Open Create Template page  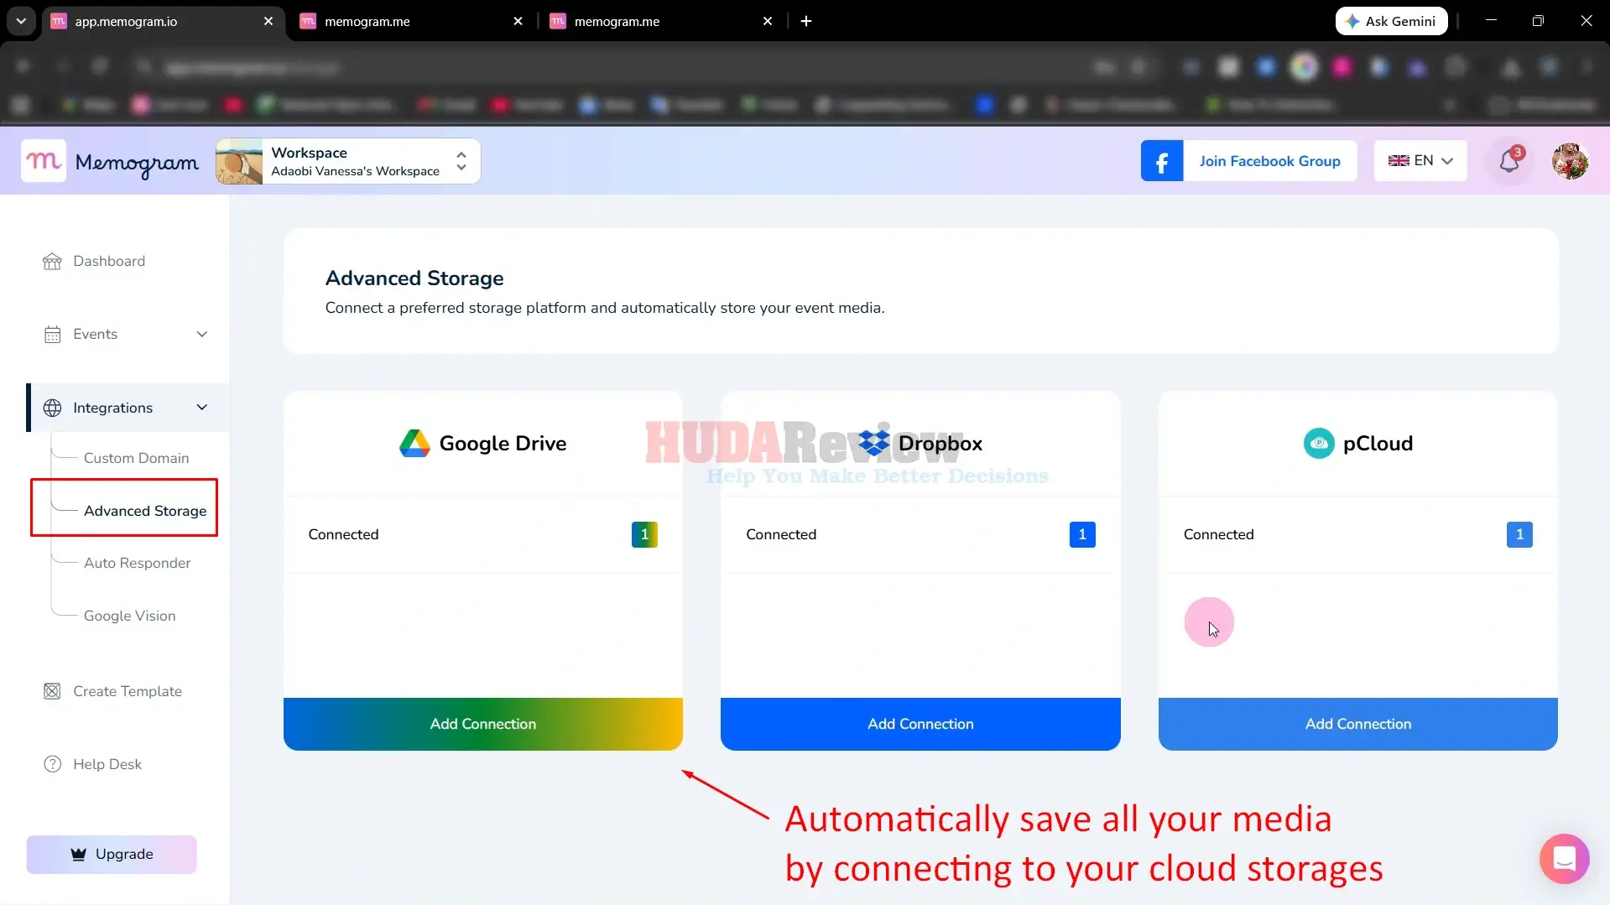[128, 691]
